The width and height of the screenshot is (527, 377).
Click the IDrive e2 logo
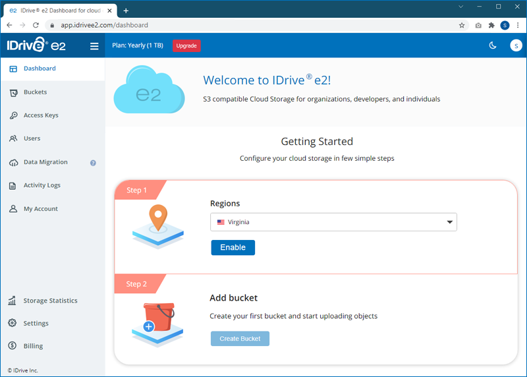(x=36, y=45)
